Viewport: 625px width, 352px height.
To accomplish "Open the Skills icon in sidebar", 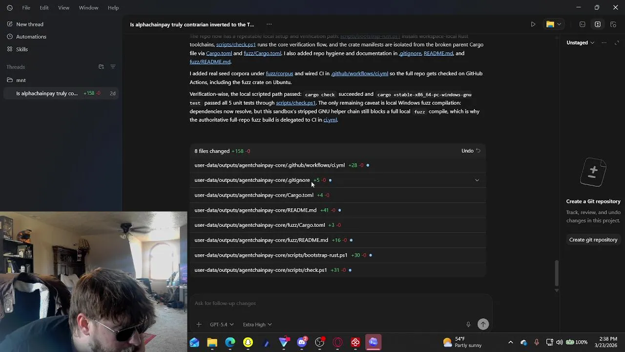I will tap(10, 49).
